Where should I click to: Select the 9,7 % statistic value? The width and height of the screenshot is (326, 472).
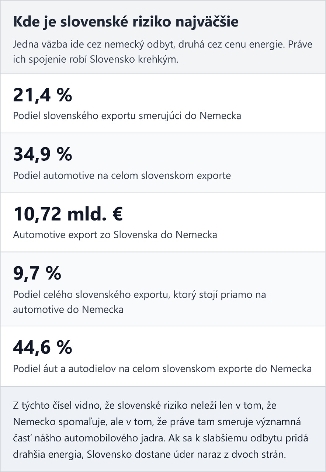coord(37,273)
